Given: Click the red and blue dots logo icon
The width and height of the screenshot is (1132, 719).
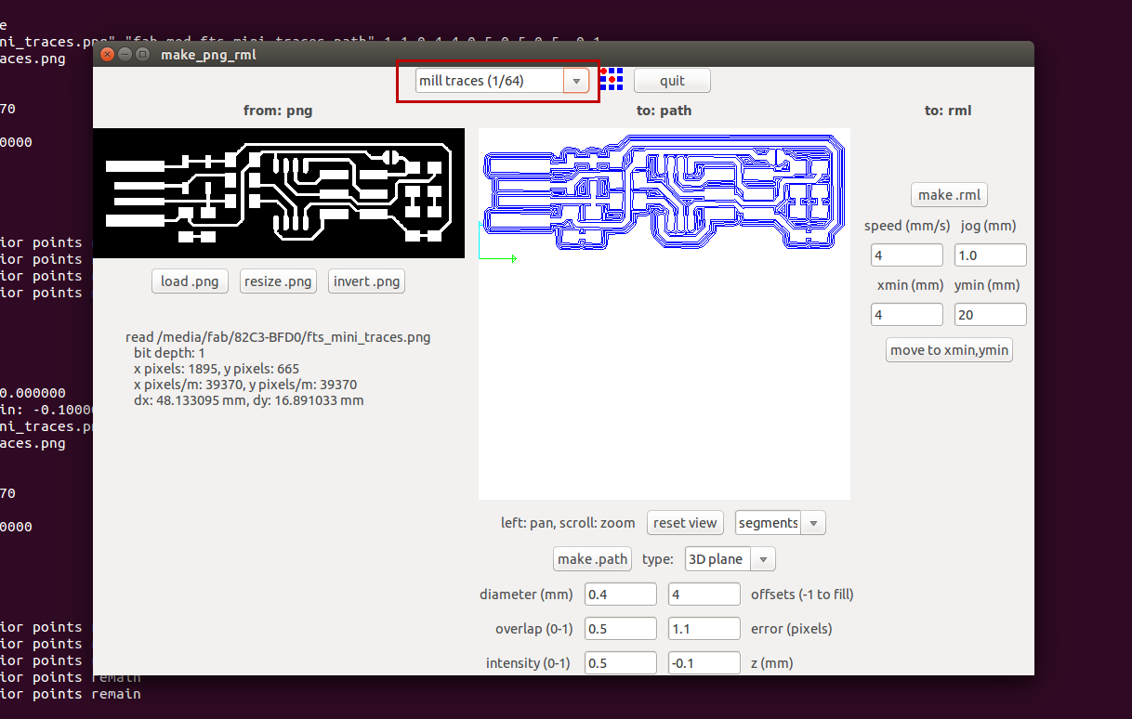Looking at the screenshot, I should point(611,78).
